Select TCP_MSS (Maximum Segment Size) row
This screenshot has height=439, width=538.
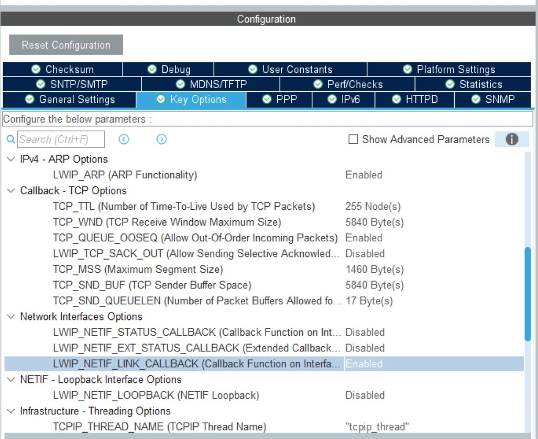pos(264,269)
